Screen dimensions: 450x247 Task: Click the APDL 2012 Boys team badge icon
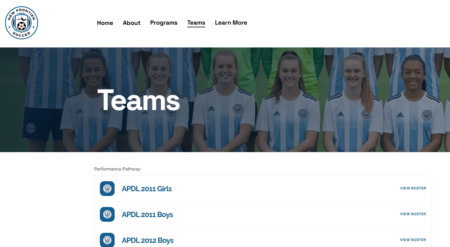pyautogui.click(x=107, y=240)
